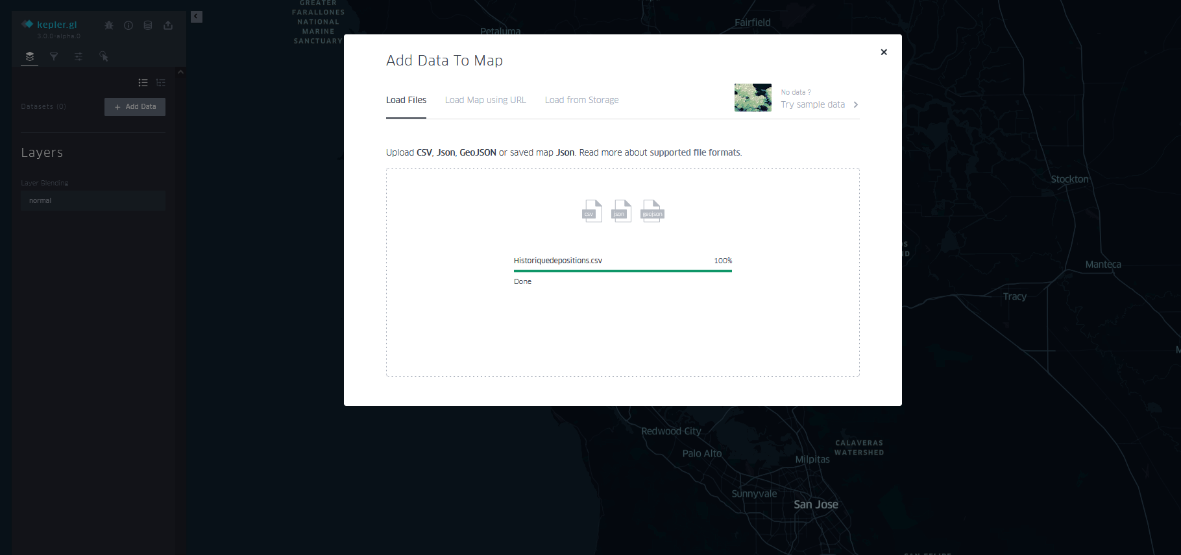Open the cloud storage database icon

pyautogui.click(x=148, y=25)
